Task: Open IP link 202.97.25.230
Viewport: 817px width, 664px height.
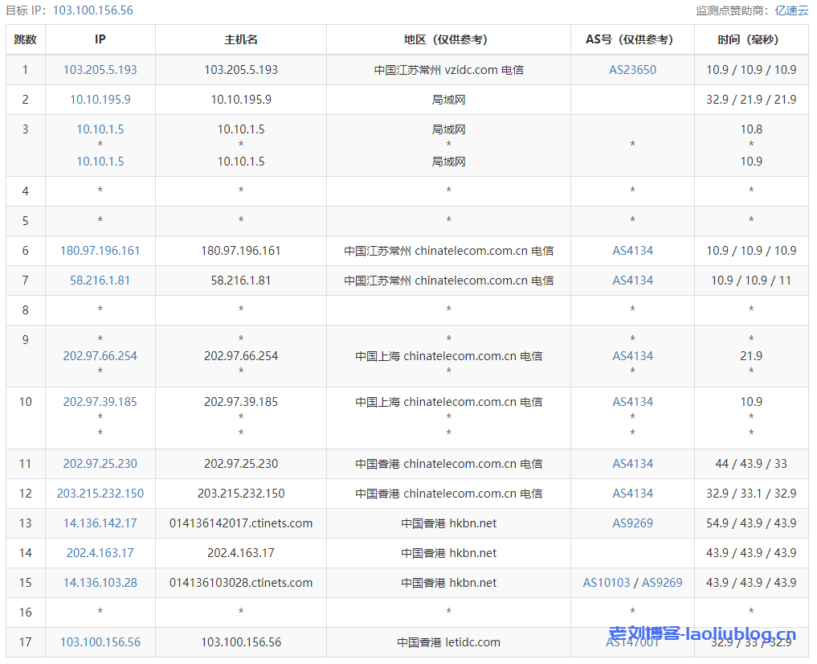Action: click(x=100, y=464)
